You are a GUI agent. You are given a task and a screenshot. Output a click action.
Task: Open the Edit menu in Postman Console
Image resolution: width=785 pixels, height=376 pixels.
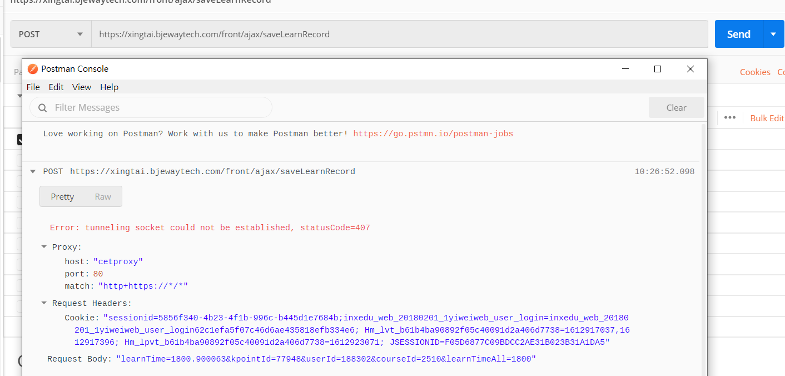(56, 87)
